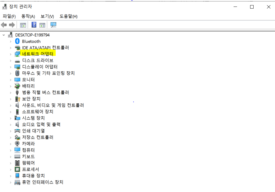Click the USB icon for 범용 직렬 버스 컨트롤러
Screen dimensions: 275x192
pos(17,92)
